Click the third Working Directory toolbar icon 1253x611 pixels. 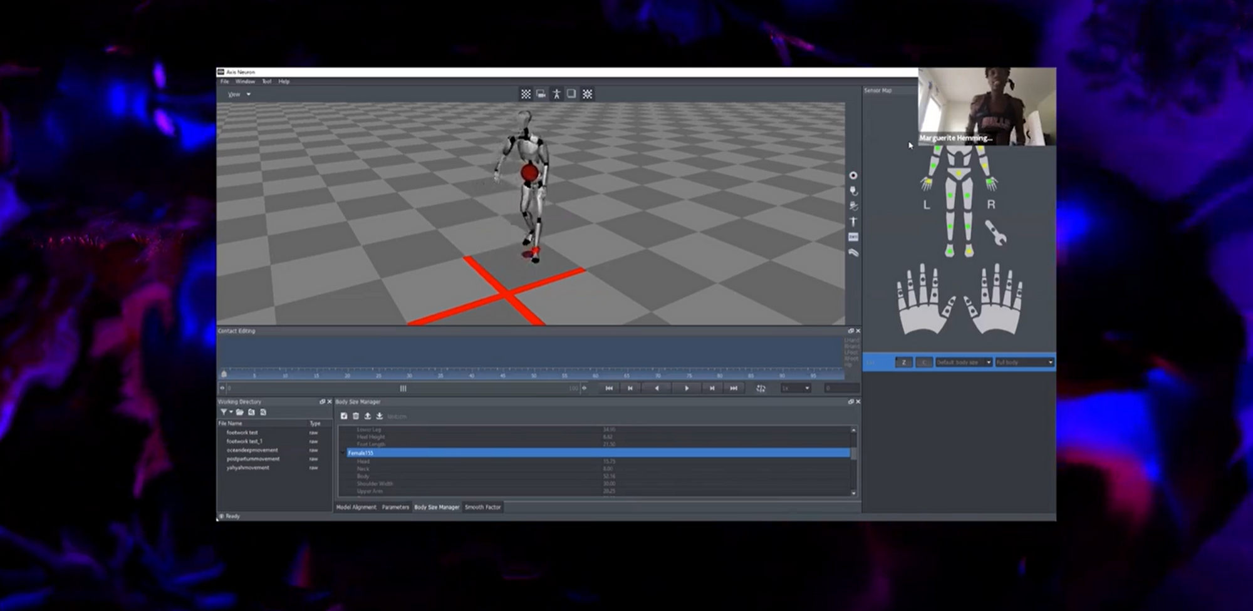pyautogui.click(x=251, y=413)
